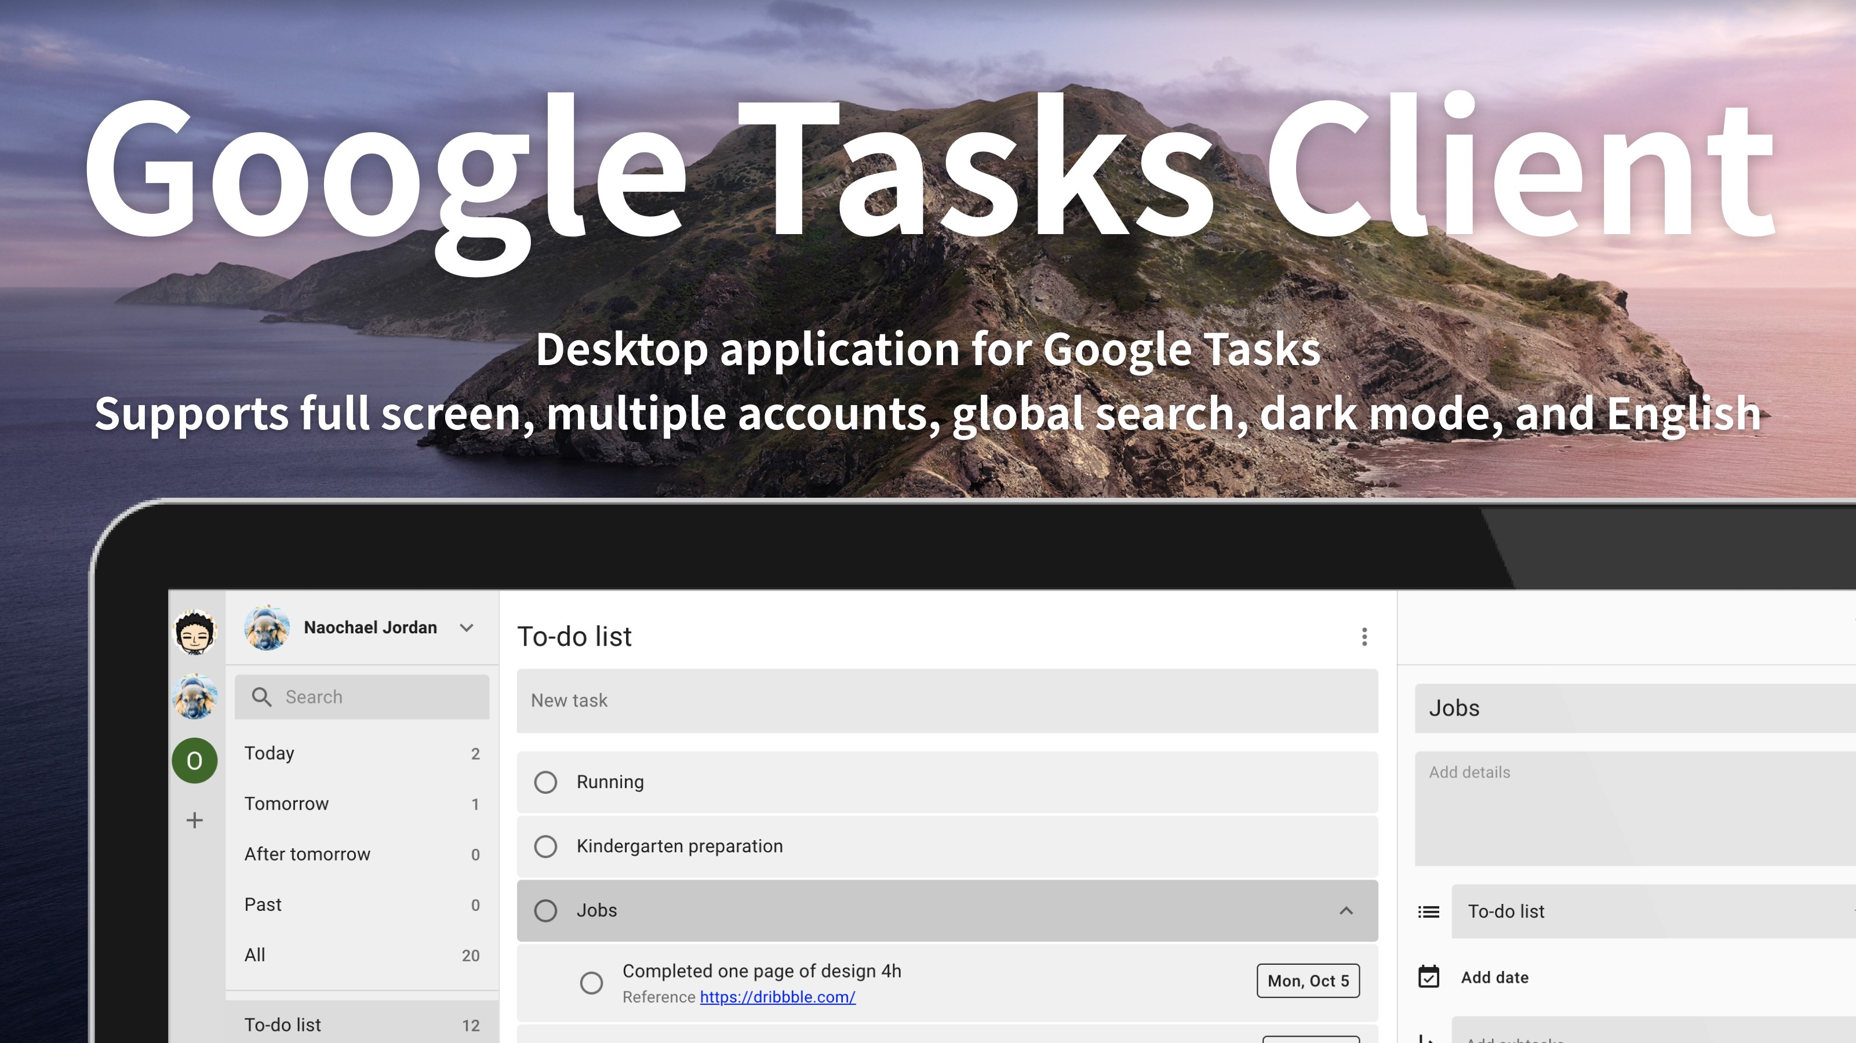
Task: Select the green O account icon
Action: coord(195,761)
